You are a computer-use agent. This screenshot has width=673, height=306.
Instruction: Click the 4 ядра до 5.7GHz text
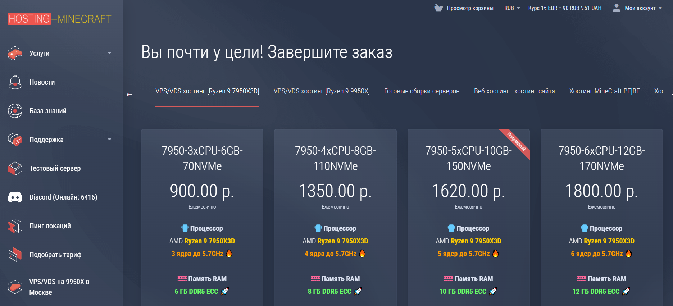tap(331, 254)
